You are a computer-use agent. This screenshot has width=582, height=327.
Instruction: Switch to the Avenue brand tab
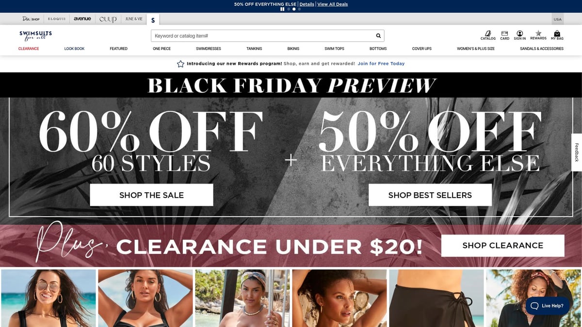coord(82,19)
